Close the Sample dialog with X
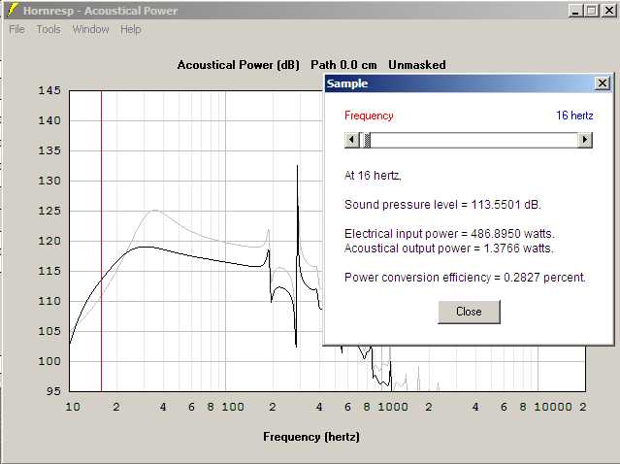 (603, 83)
